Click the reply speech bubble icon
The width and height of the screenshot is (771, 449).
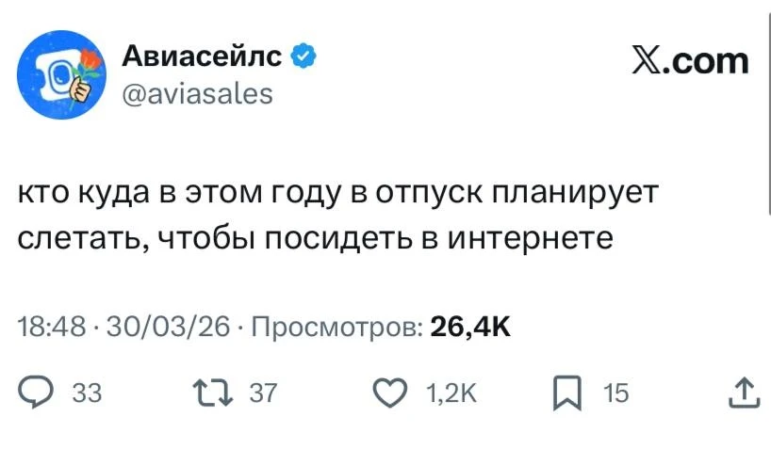[38, 393]
